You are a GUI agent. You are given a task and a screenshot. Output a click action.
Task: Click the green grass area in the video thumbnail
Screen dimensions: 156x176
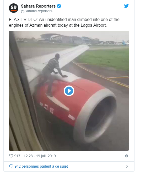pyautogui.click(x=105, y=58)
